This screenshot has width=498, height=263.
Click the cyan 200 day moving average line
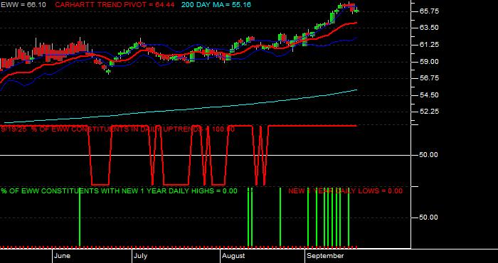pyautogui.click(x=181, y=110)
